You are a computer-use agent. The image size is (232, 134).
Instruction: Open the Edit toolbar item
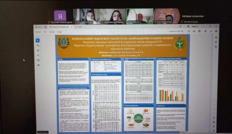click(45, 32)
